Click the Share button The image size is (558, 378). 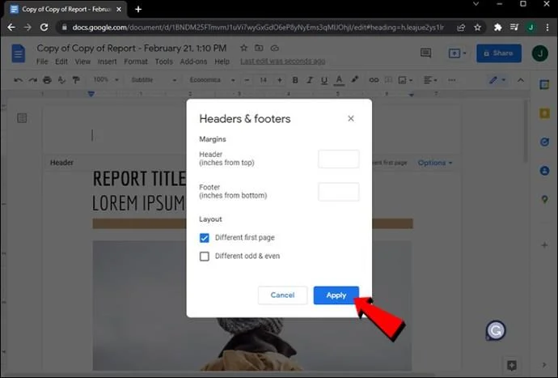point(499,53)
